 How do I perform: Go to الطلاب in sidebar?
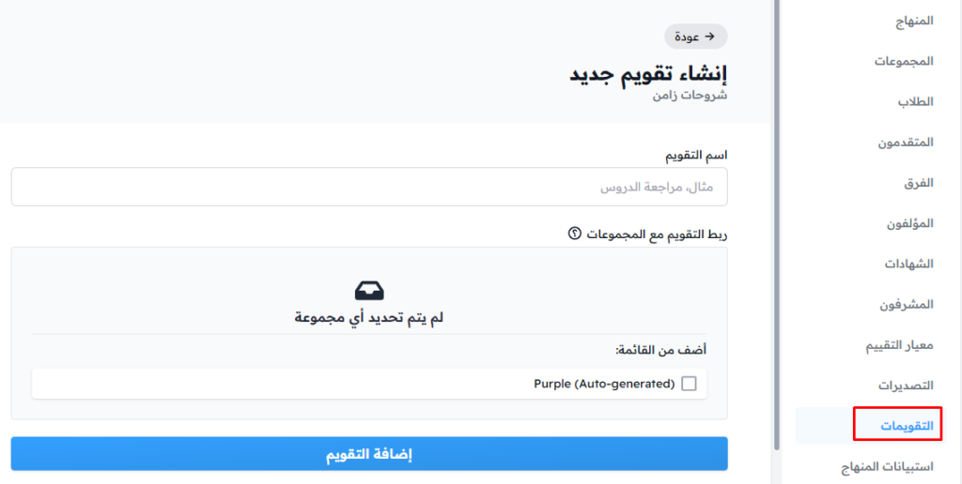pyautogui.click(x=916, y=101)
